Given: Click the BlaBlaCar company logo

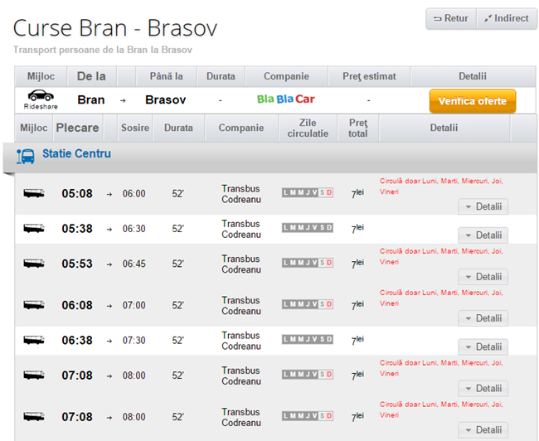Looking at the screenshot, I should 285,99.
